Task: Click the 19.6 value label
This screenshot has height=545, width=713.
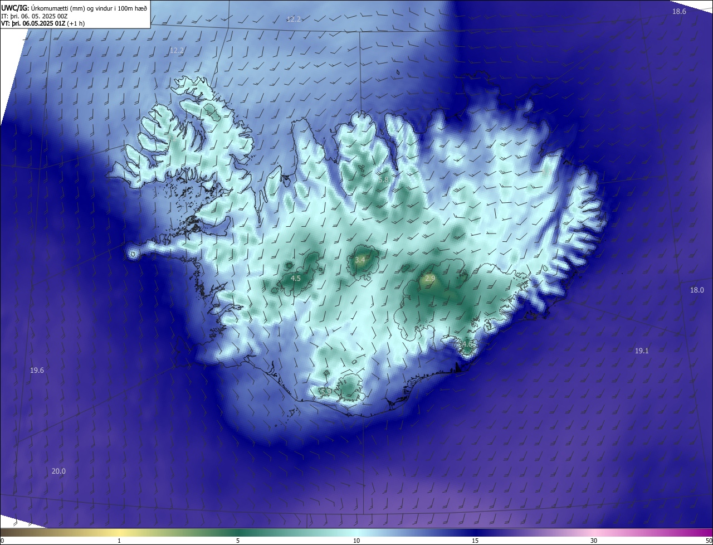Action: pyautogui.click(x=37, y=370)
